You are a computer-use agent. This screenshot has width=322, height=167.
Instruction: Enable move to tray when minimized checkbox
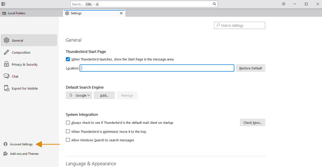click(68, 131)
